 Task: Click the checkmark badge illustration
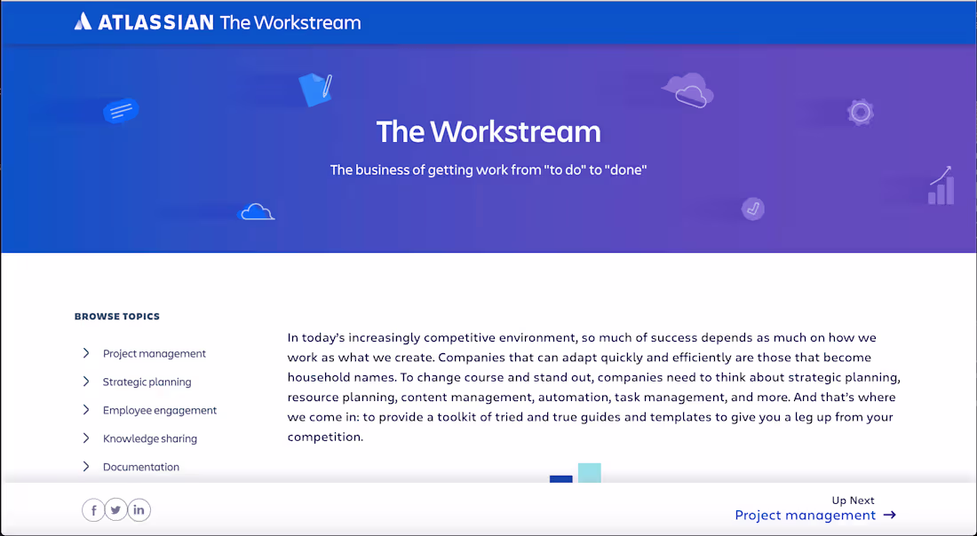(752, 209)
